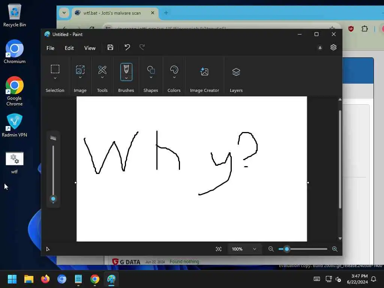Open File Explorer from the taskbar
The height and width of the screenshot is (288, 384).
(28, 279)
